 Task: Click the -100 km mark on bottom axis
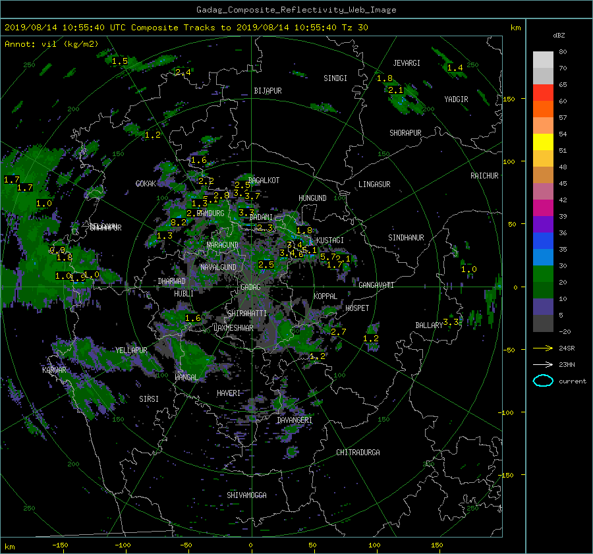[x=123, y=545]
